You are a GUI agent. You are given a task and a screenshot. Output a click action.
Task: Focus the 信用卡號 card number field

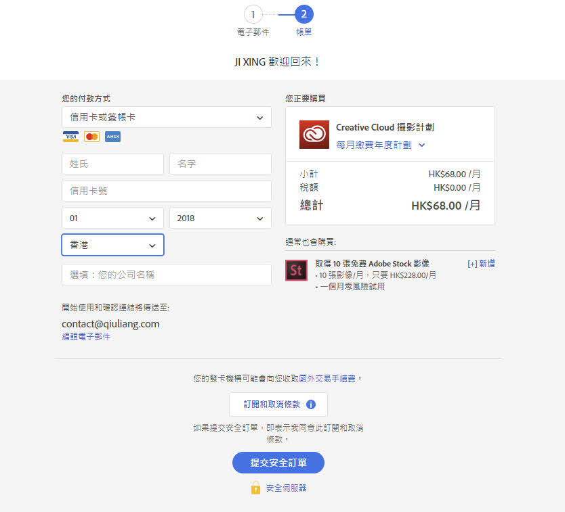(x=167, y=191)
